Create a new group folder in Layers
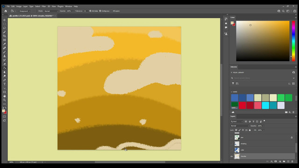 [284, 161]
